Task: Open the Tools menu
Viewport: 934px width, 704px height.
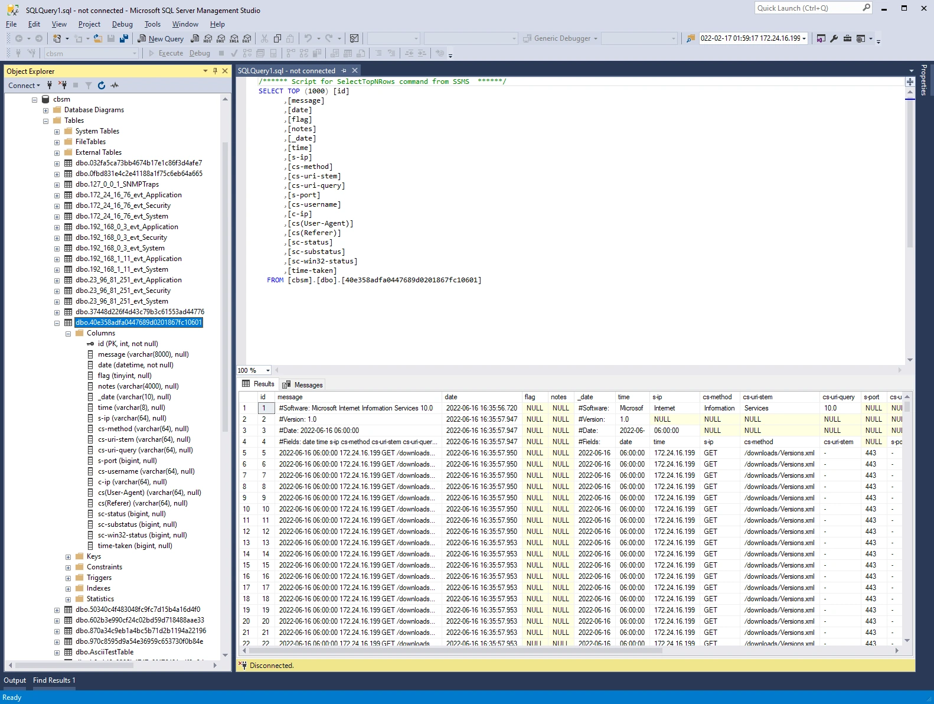Action: [152, 24]
